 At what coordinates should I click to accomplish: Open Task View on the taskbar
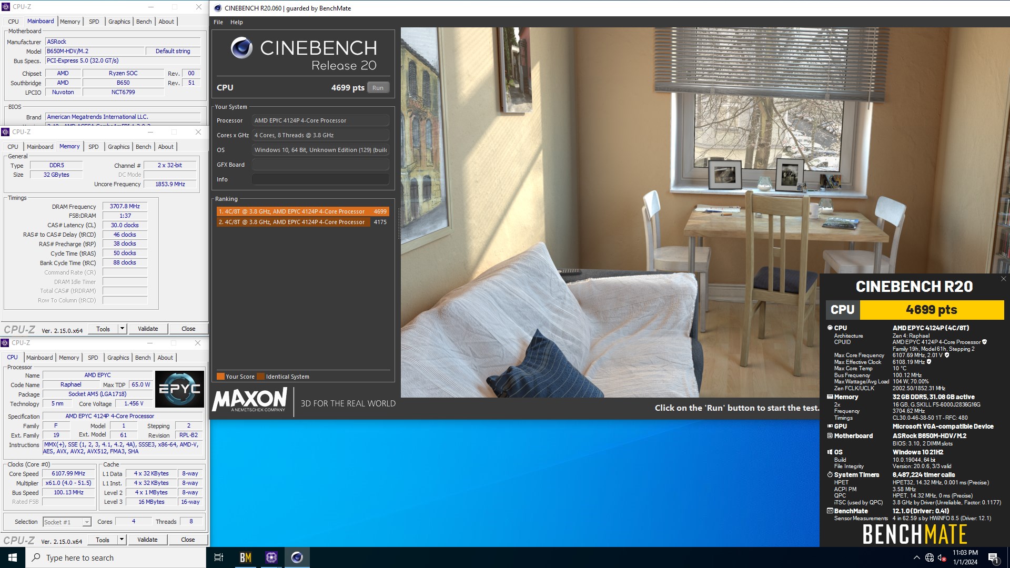point(219,557)
